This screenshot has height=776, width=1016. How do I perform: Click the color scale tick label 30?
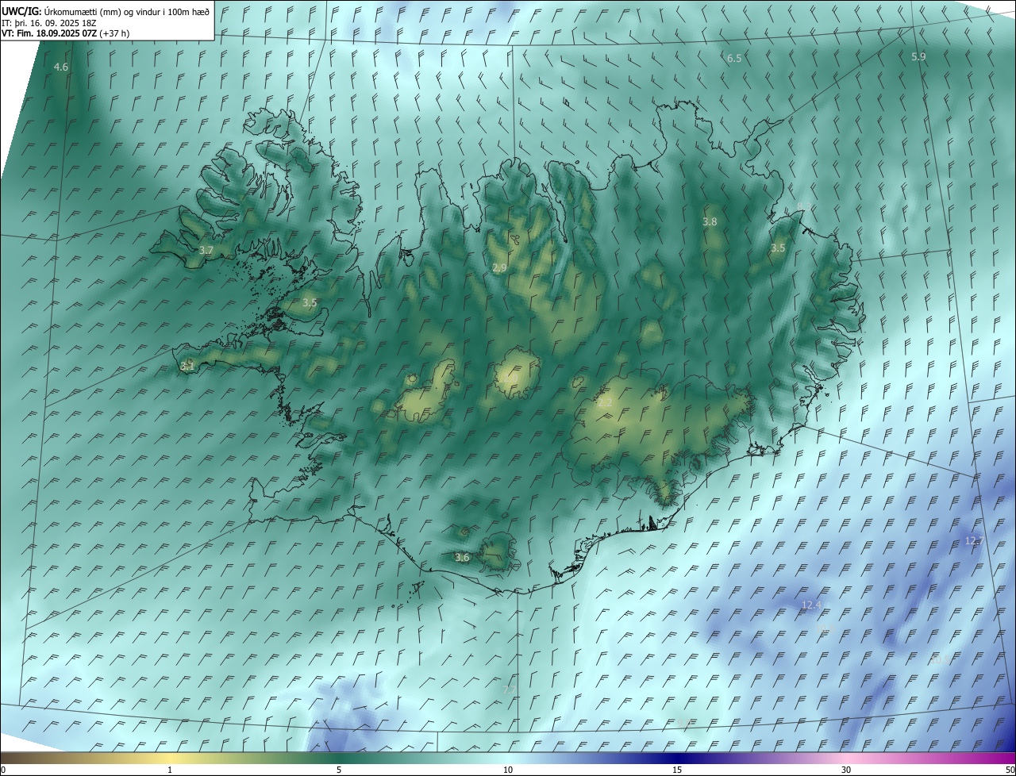click(846, 770)
